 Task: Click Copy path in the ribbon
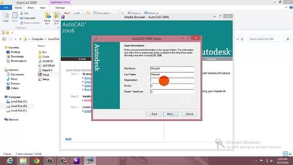27,18
